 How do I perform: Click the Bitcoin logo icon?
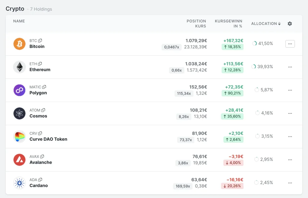point(20,44)
